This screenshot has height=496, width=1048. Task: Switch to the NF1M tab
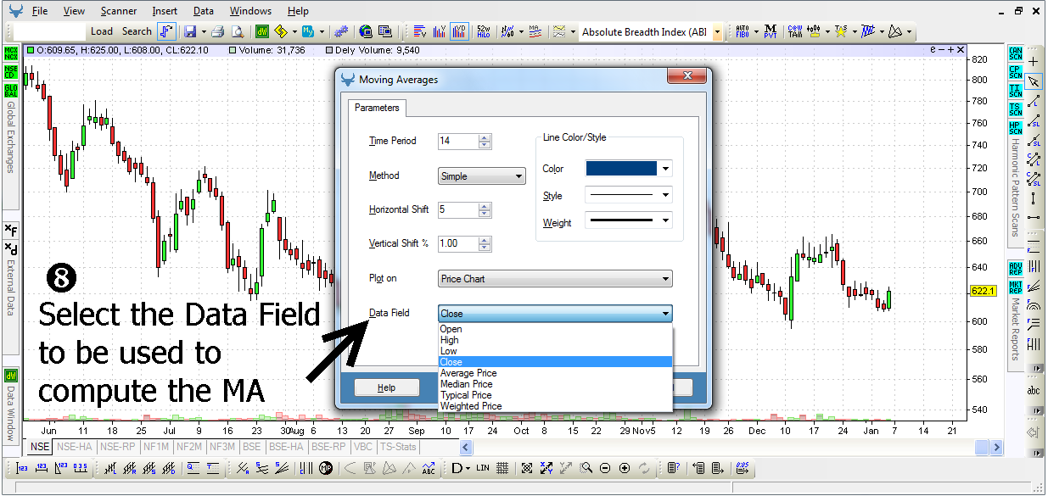coord(156,446)
